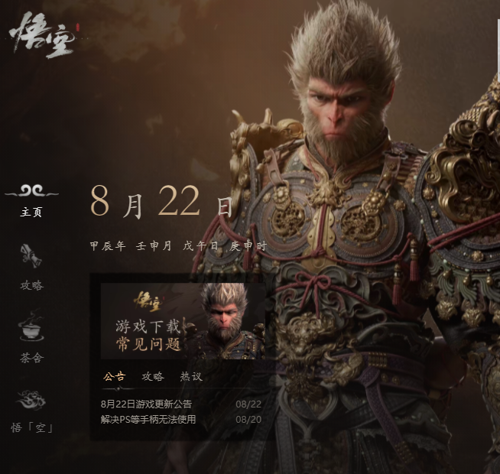Open the 解决PS等手柄无法使用 announcement
This screenshot has width=500, height=474.
click(x=148, y=419)
